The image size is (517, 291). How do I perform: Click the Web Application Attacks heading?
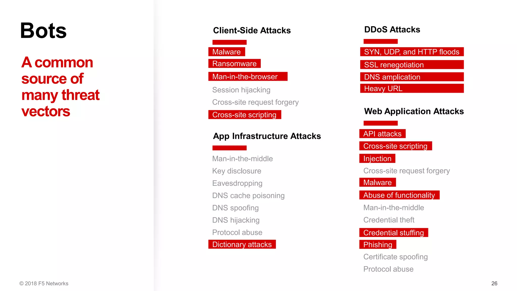tap(414, 111)
